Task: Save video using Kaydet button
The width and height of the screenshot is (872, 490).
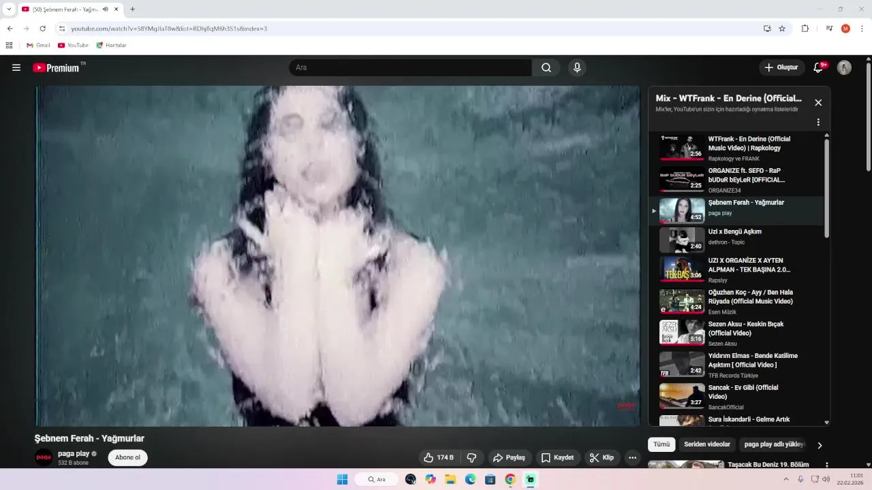Action: pyautogui.click(x=557, y=457)
